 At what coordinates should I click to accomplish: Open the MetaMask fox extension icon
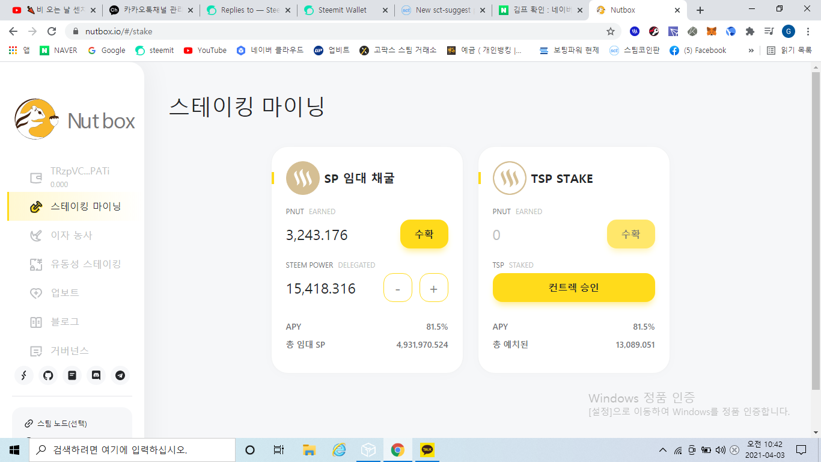pos(712,31)
